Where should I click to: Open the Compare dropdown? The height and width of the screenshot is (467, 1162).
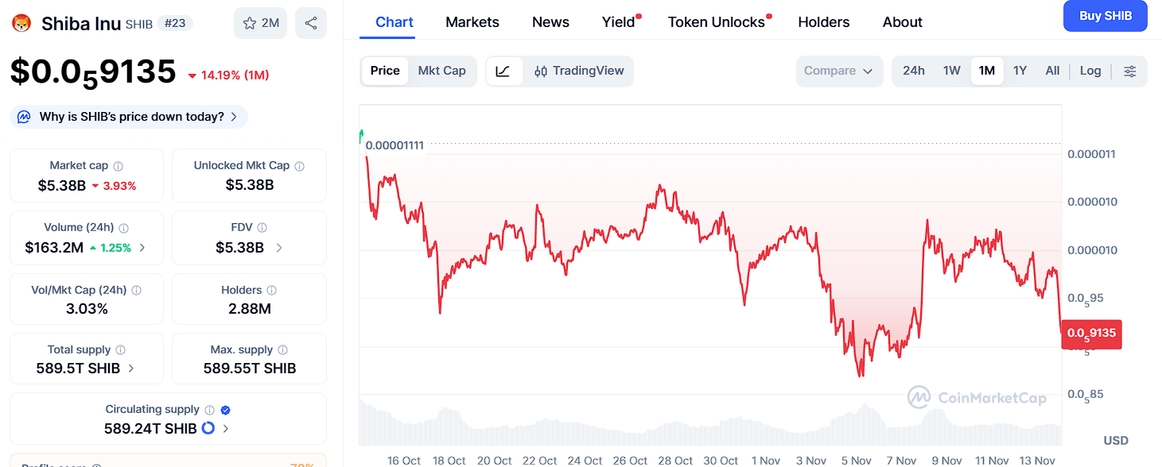tap(838, 71)
